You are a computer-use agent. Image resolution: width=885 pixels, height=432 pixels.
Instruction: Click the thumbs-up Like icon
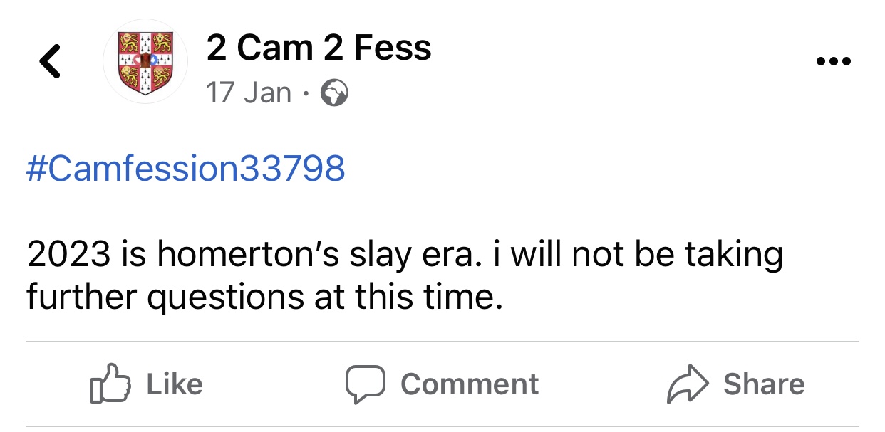coord(110,385)
